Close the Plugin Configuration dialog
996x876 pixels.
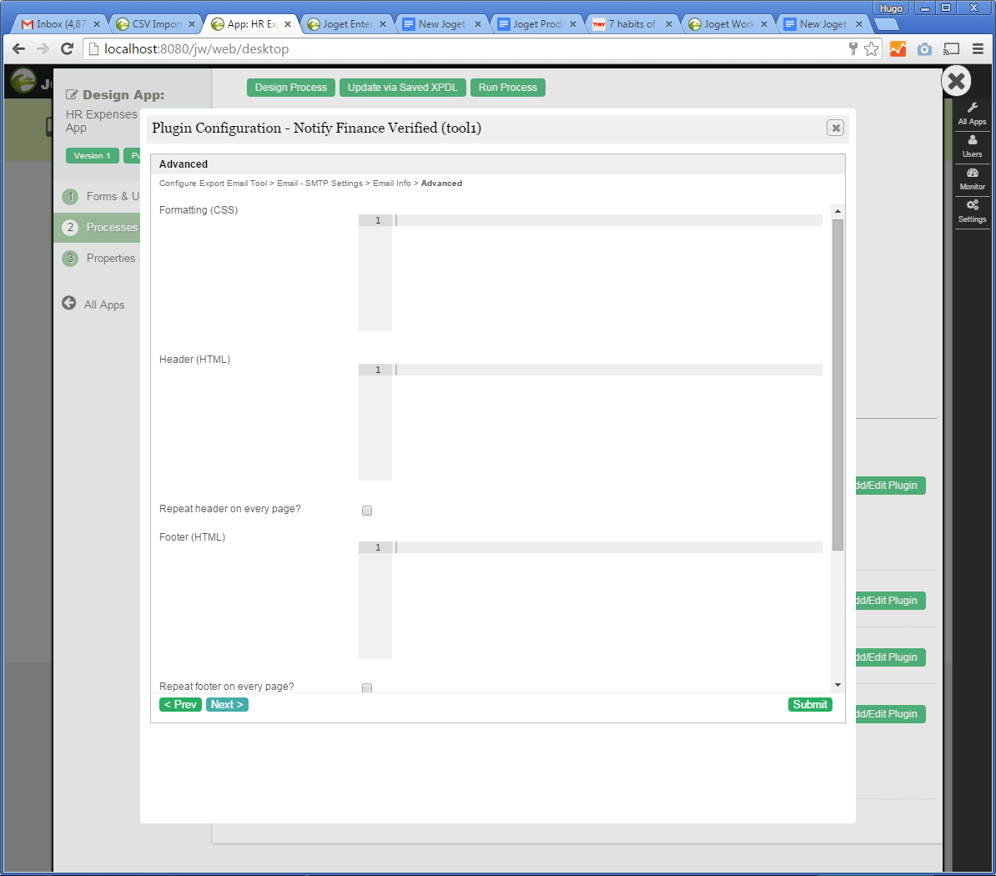(835, 128)
